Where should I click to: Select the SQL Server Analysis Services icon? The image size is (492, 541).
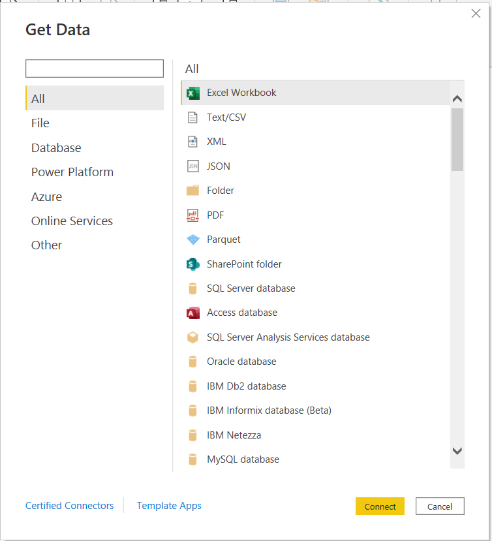[x=193, y=337]
